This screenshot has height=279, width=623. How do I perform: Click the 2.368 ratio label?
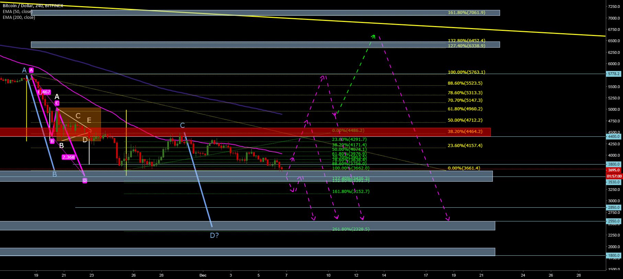(x=68, y=157)
